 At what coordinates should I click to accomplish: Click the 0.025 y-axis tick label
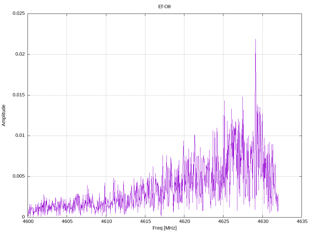pos(19,13)
